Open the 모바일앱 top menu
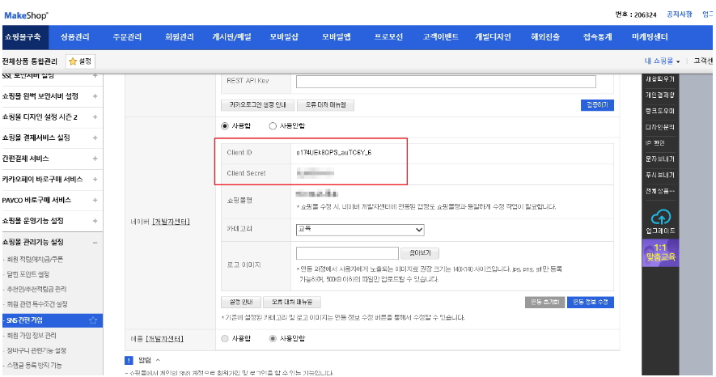The width and height of the screenshot is (716, 377). [x=336, y=37]
